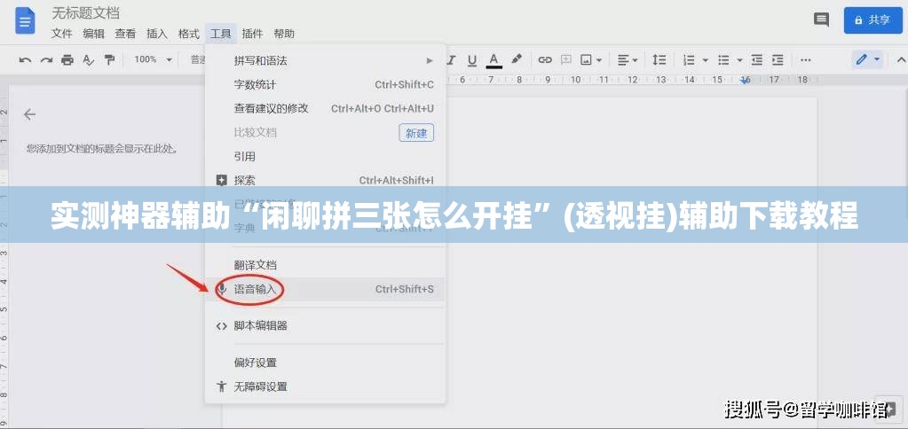
Task: Open 偏好设置 preferences
Action: pyautogui.click(x=326, y=363)
